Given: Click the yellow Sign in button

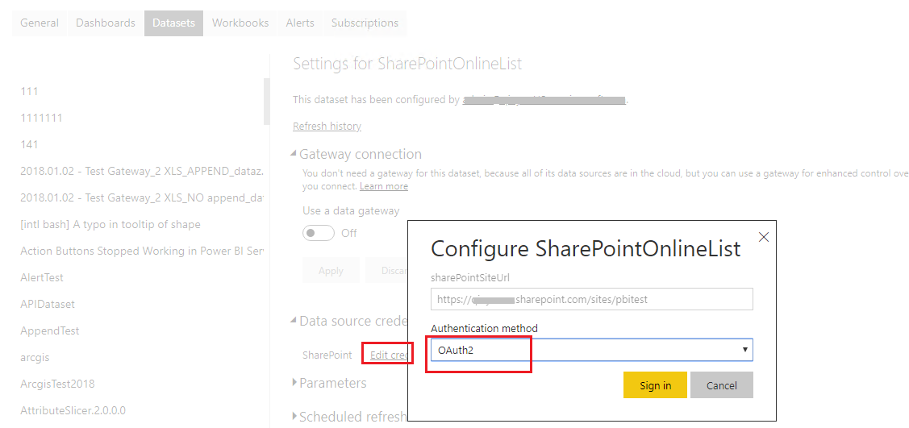Looking at the screenshot, I should [655, 385].
